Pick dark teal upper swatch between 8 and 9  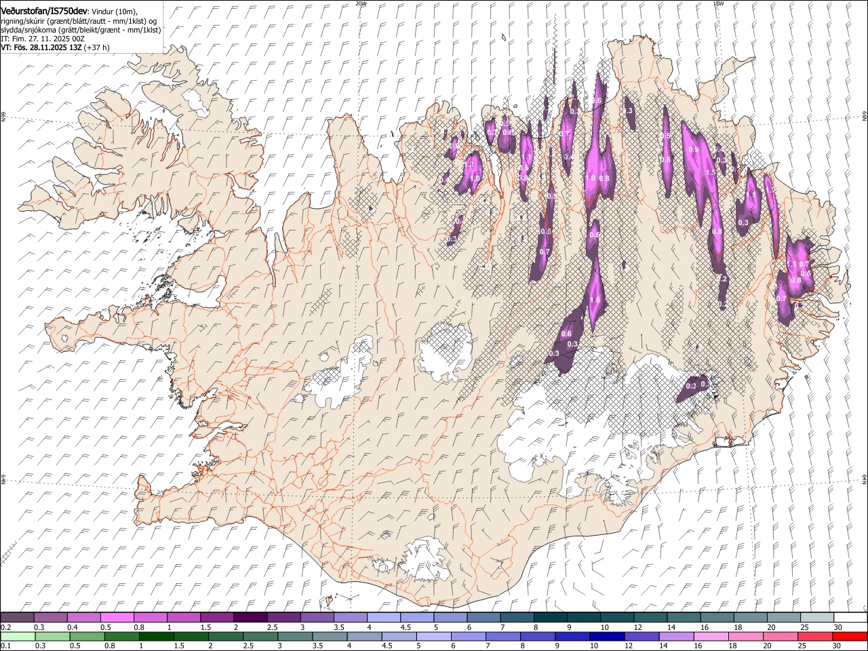(x=550, y=618)
